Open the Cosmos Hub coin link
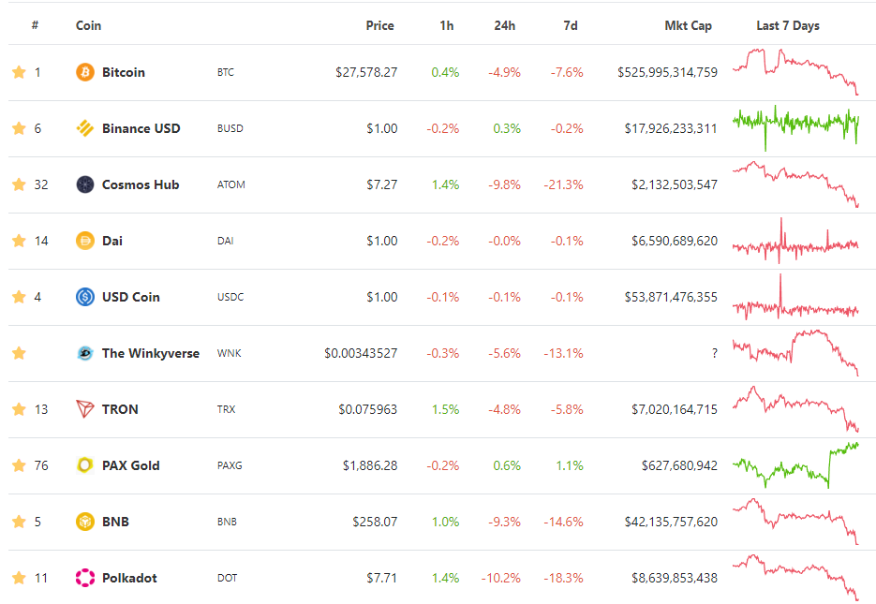 pos(141,184)
